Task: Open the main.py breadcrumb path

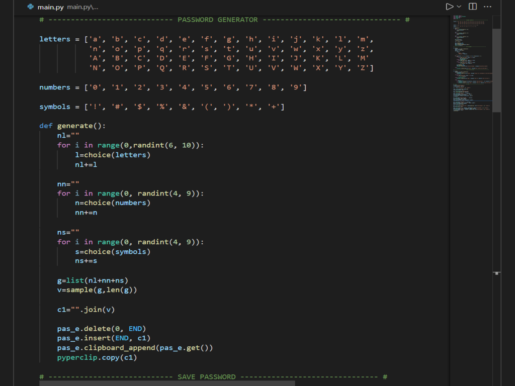Action: tap(82, 7)
